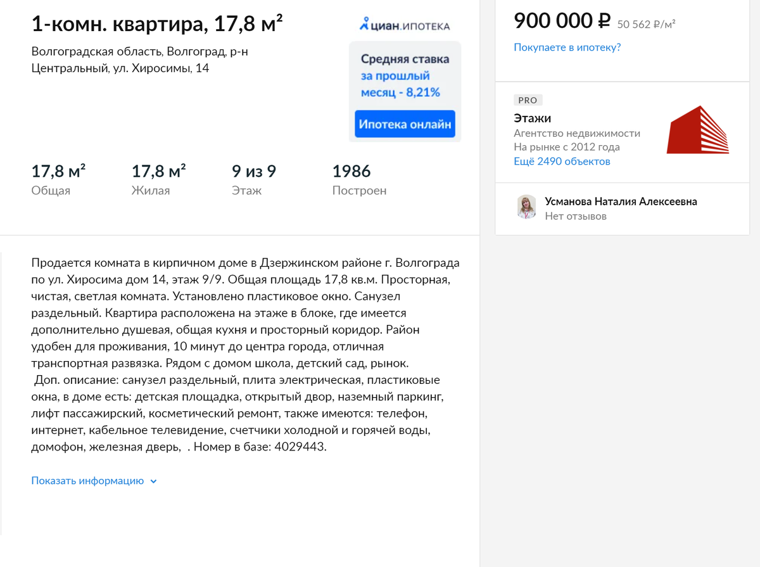Click the agent name Усманова Наталия Алексеевна

point(621,201)
